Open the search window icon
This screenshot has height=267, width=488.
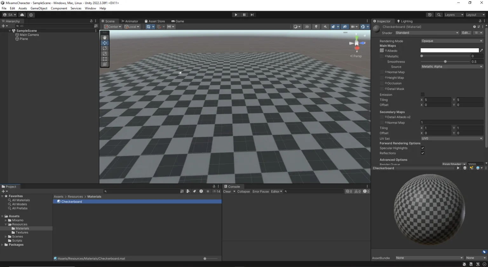439,15
